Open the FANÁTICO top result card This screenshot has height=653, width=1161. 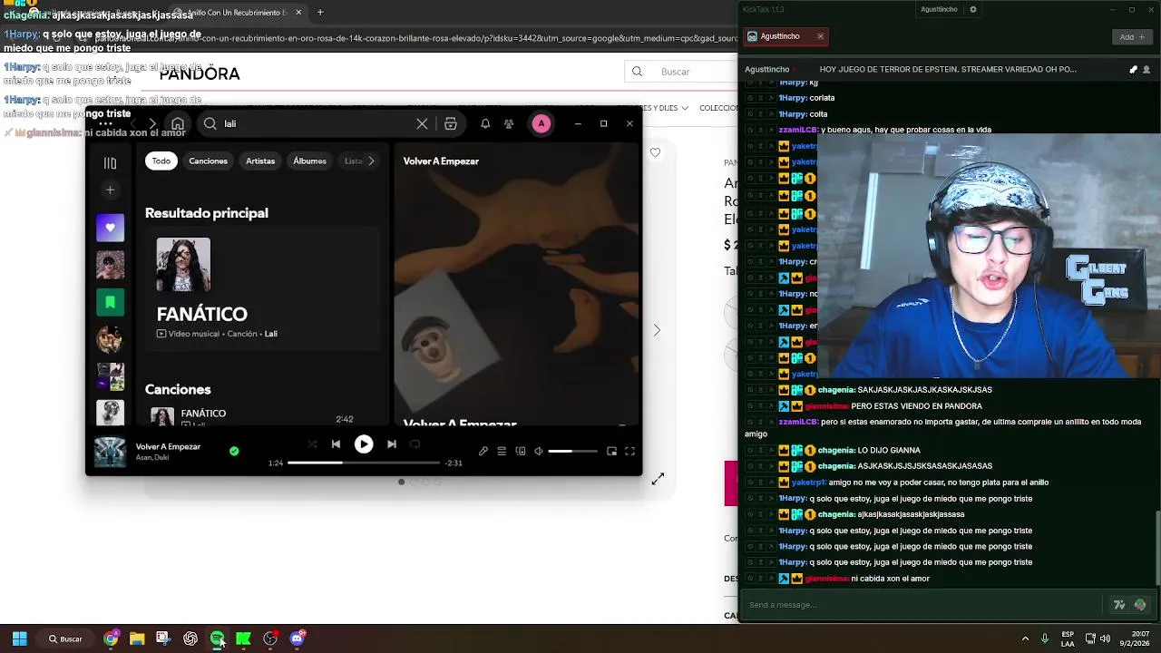coord(262,289)
